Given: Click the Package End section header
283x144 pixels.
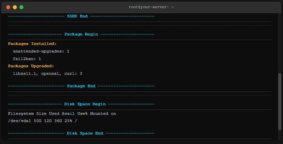Looking at the screenshot, I should click(81, 86).
